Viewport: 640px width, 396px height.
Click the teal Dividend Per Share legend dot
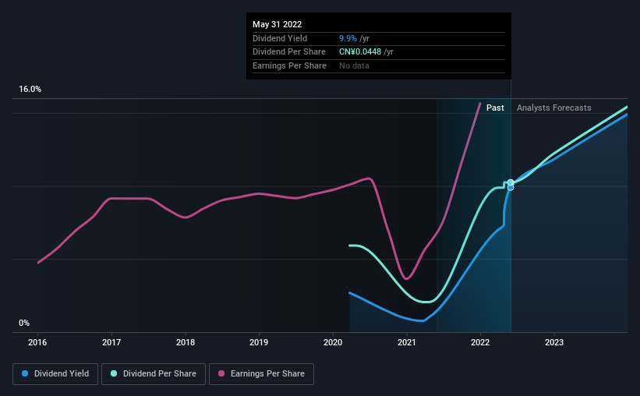[x=114, y=373]
